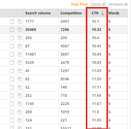Viewport: 131px width, 129px height.
Task: Sort by the Search volume column
Action: click(38, 13)
